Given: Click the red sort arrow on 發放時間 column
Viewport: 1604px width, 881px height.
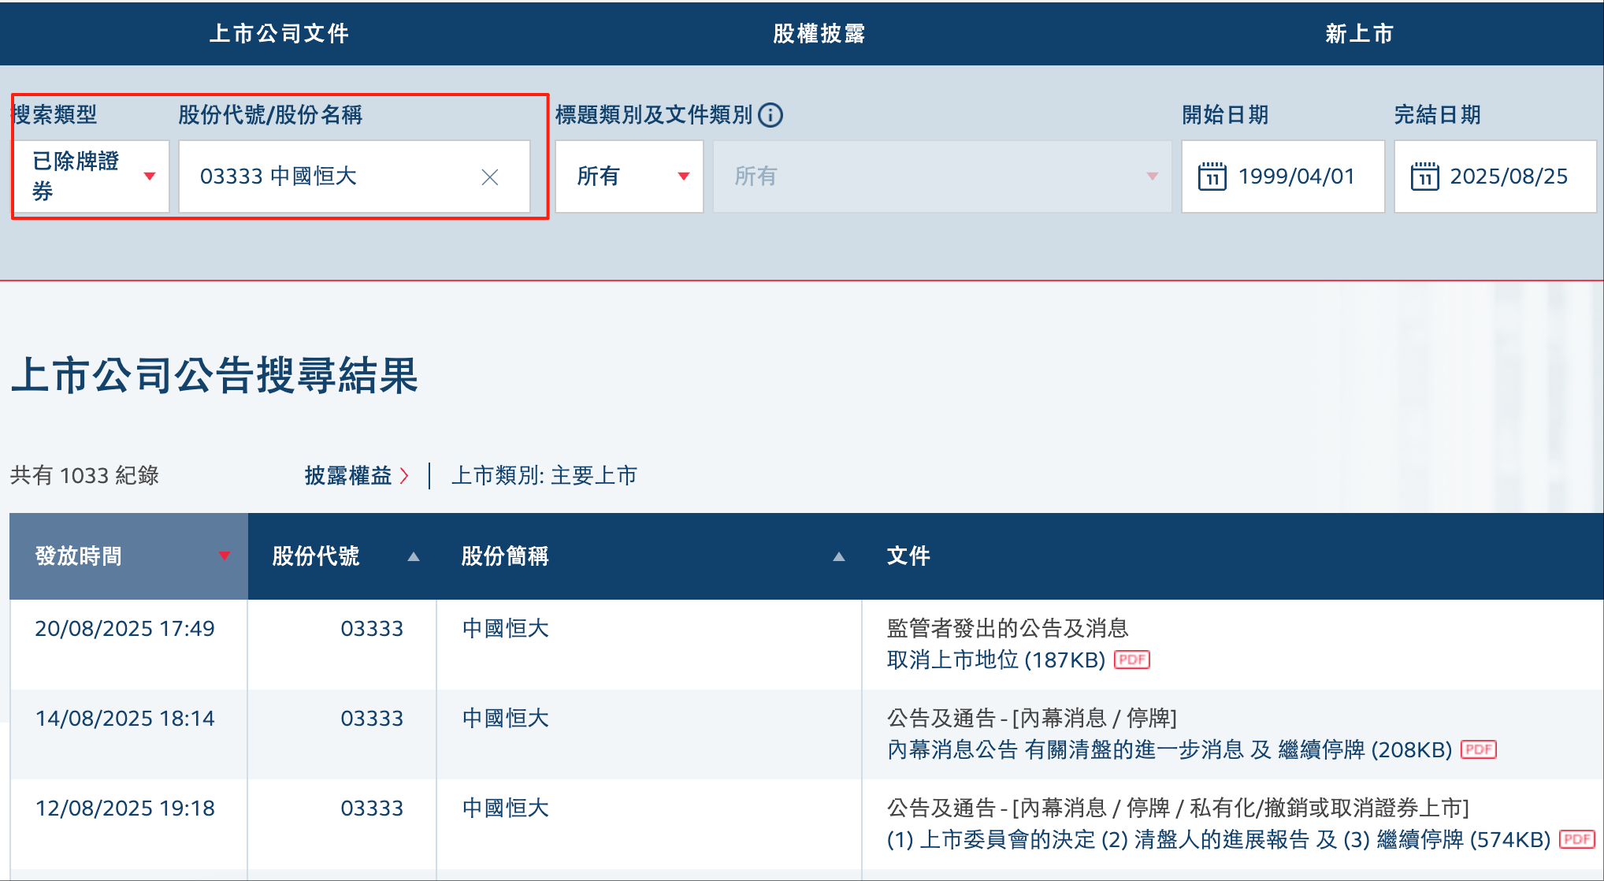Looking at the screenshot, I should coord(226,556).
